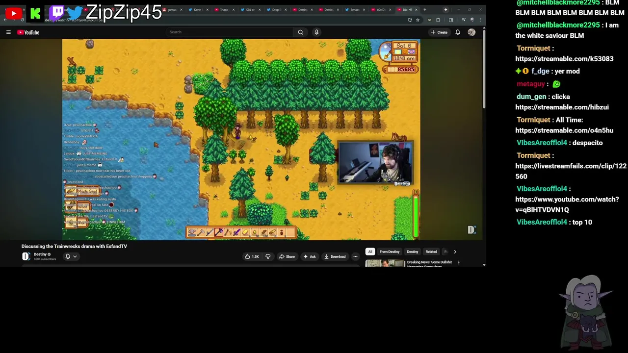Open Torrniquet's streamable k53083 link

point(564,59)
